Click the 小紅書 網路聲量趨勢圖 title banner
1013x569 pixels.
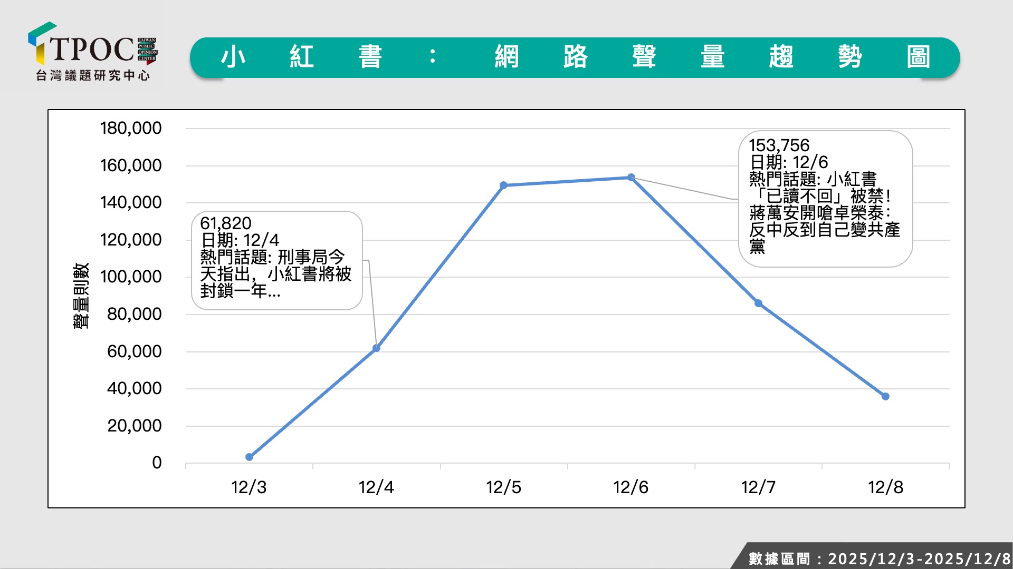click(575, 57)
